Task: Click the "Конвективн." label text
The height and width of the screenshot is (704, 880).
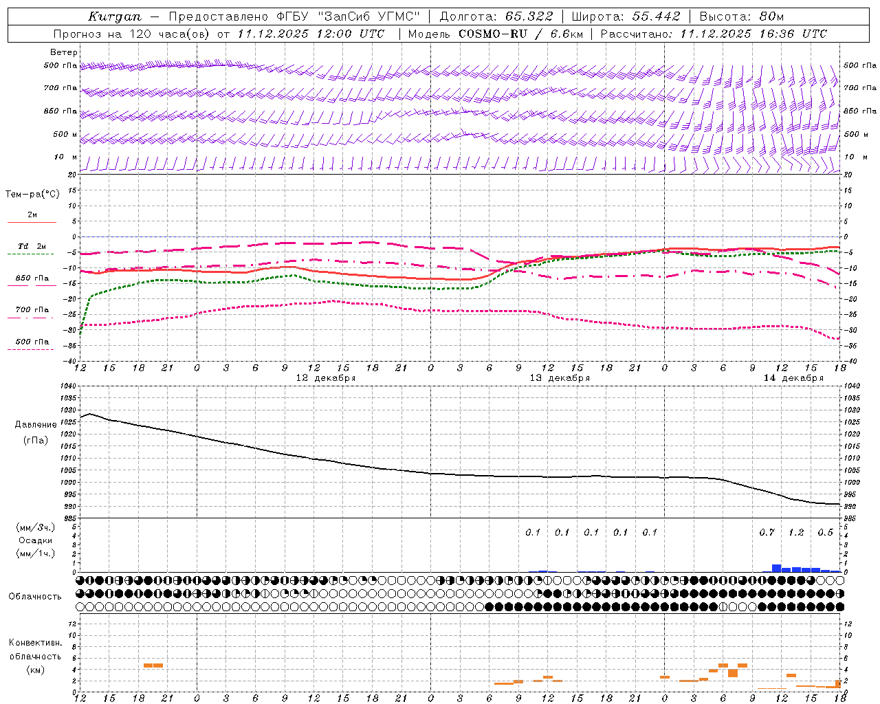Action: click(x=35, y=643)
